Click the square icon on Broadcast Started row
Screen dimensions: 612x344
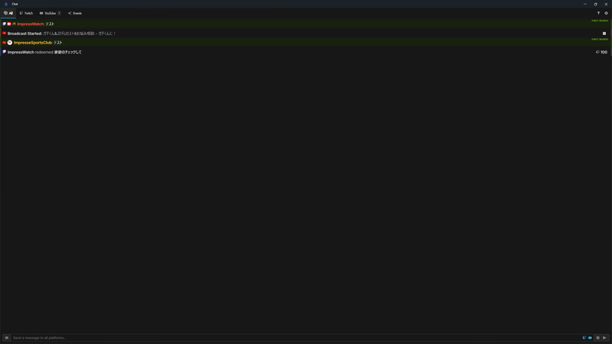(604, 34)
